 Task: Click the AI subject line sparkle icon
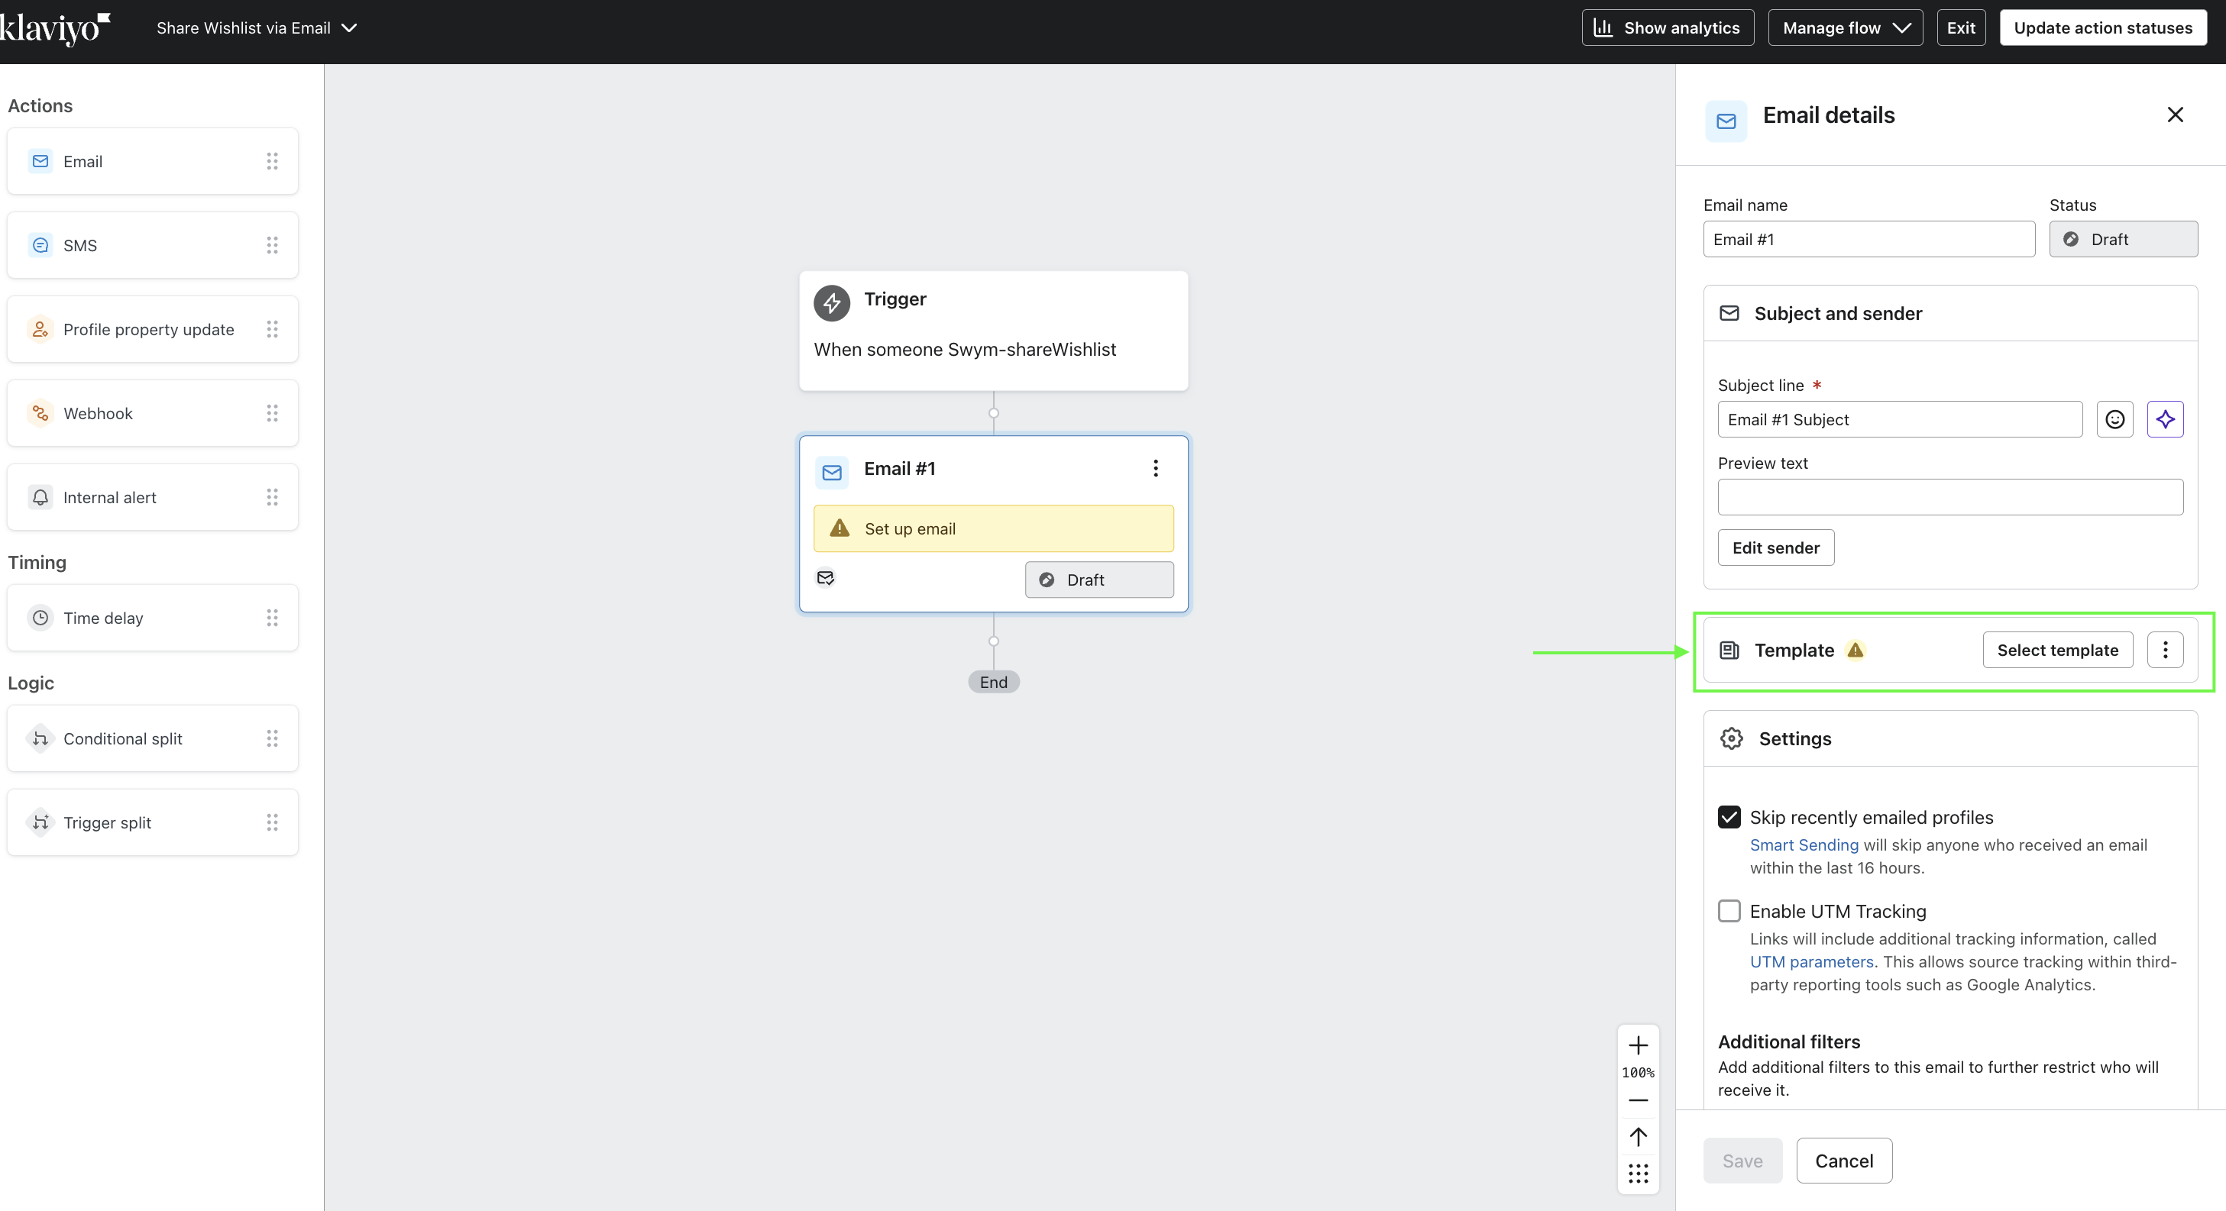pyautogui.click(x=2165, y=419)
